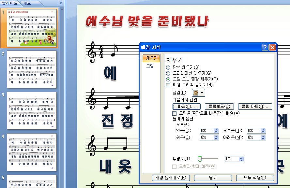Close the 배경 서식 dialog with X
290x188 pixels.
[x=272, y=48]
